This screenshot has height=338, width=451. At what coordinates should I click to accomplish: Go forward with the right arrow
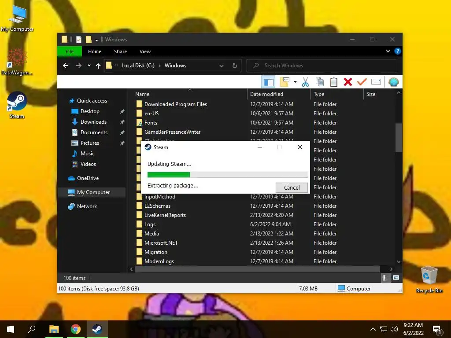78,66
